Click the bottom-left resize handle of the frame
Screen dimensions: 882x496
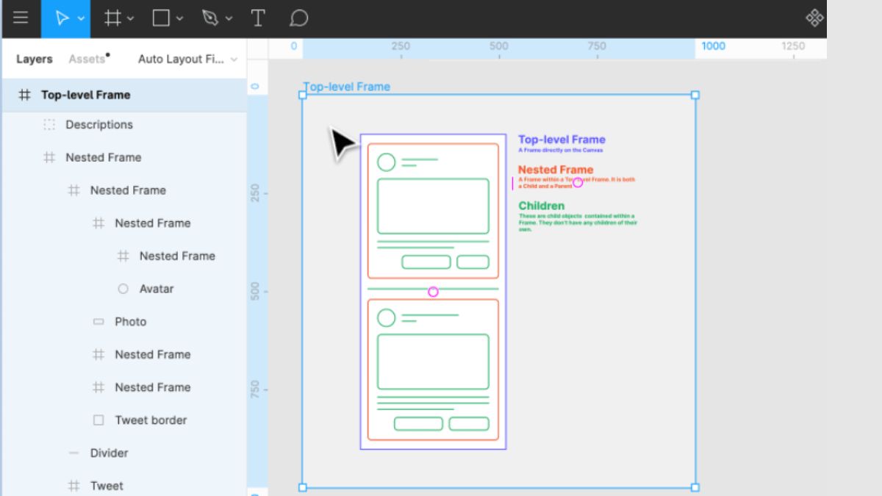click(x=302, y=487)
